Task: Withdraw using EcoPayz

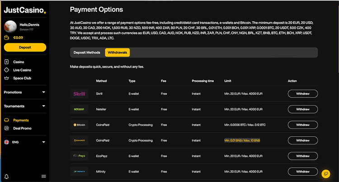Action: 303,156
